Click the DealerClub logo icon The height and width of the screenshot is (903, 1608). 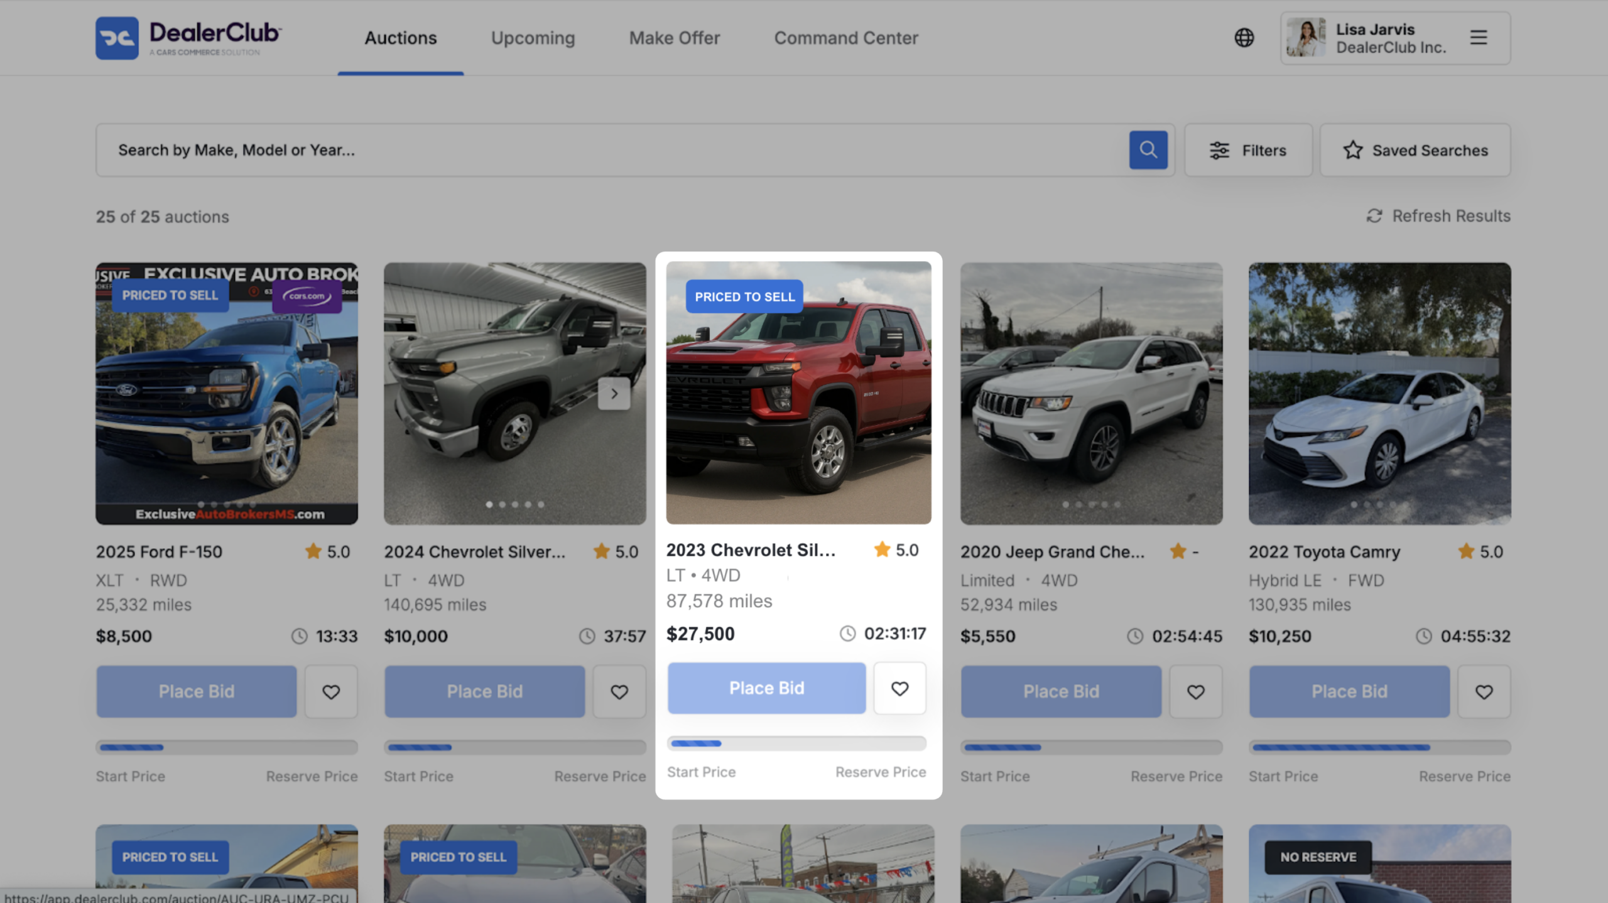tap(117, 38)
